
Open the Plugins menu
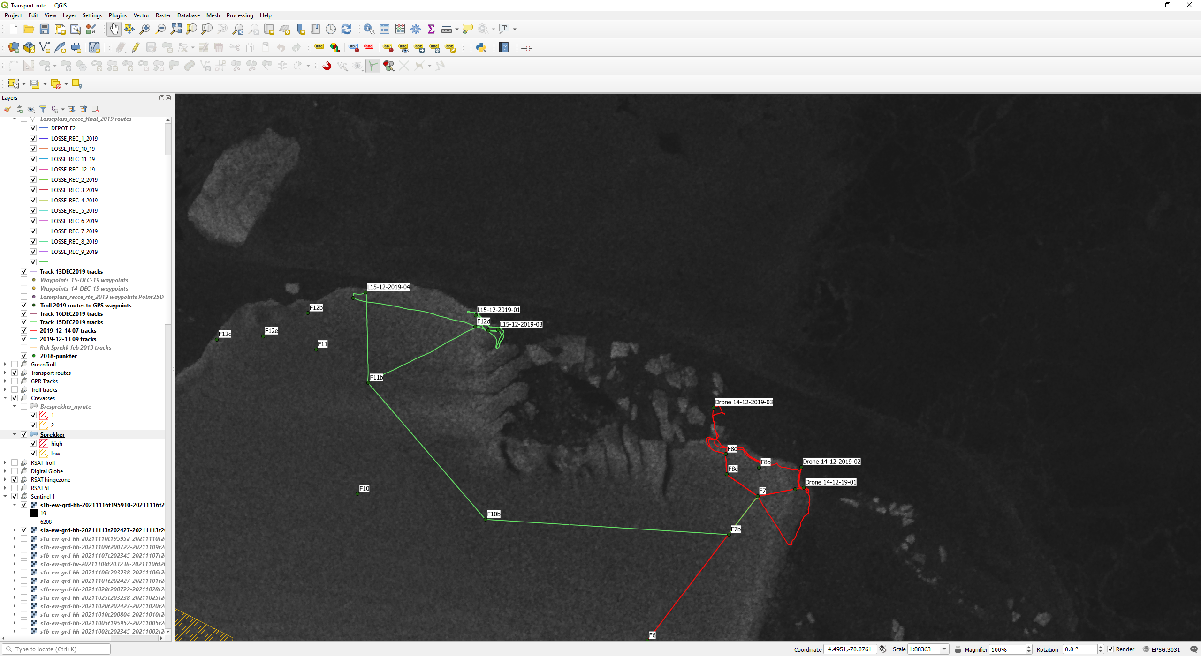point(118,15)
